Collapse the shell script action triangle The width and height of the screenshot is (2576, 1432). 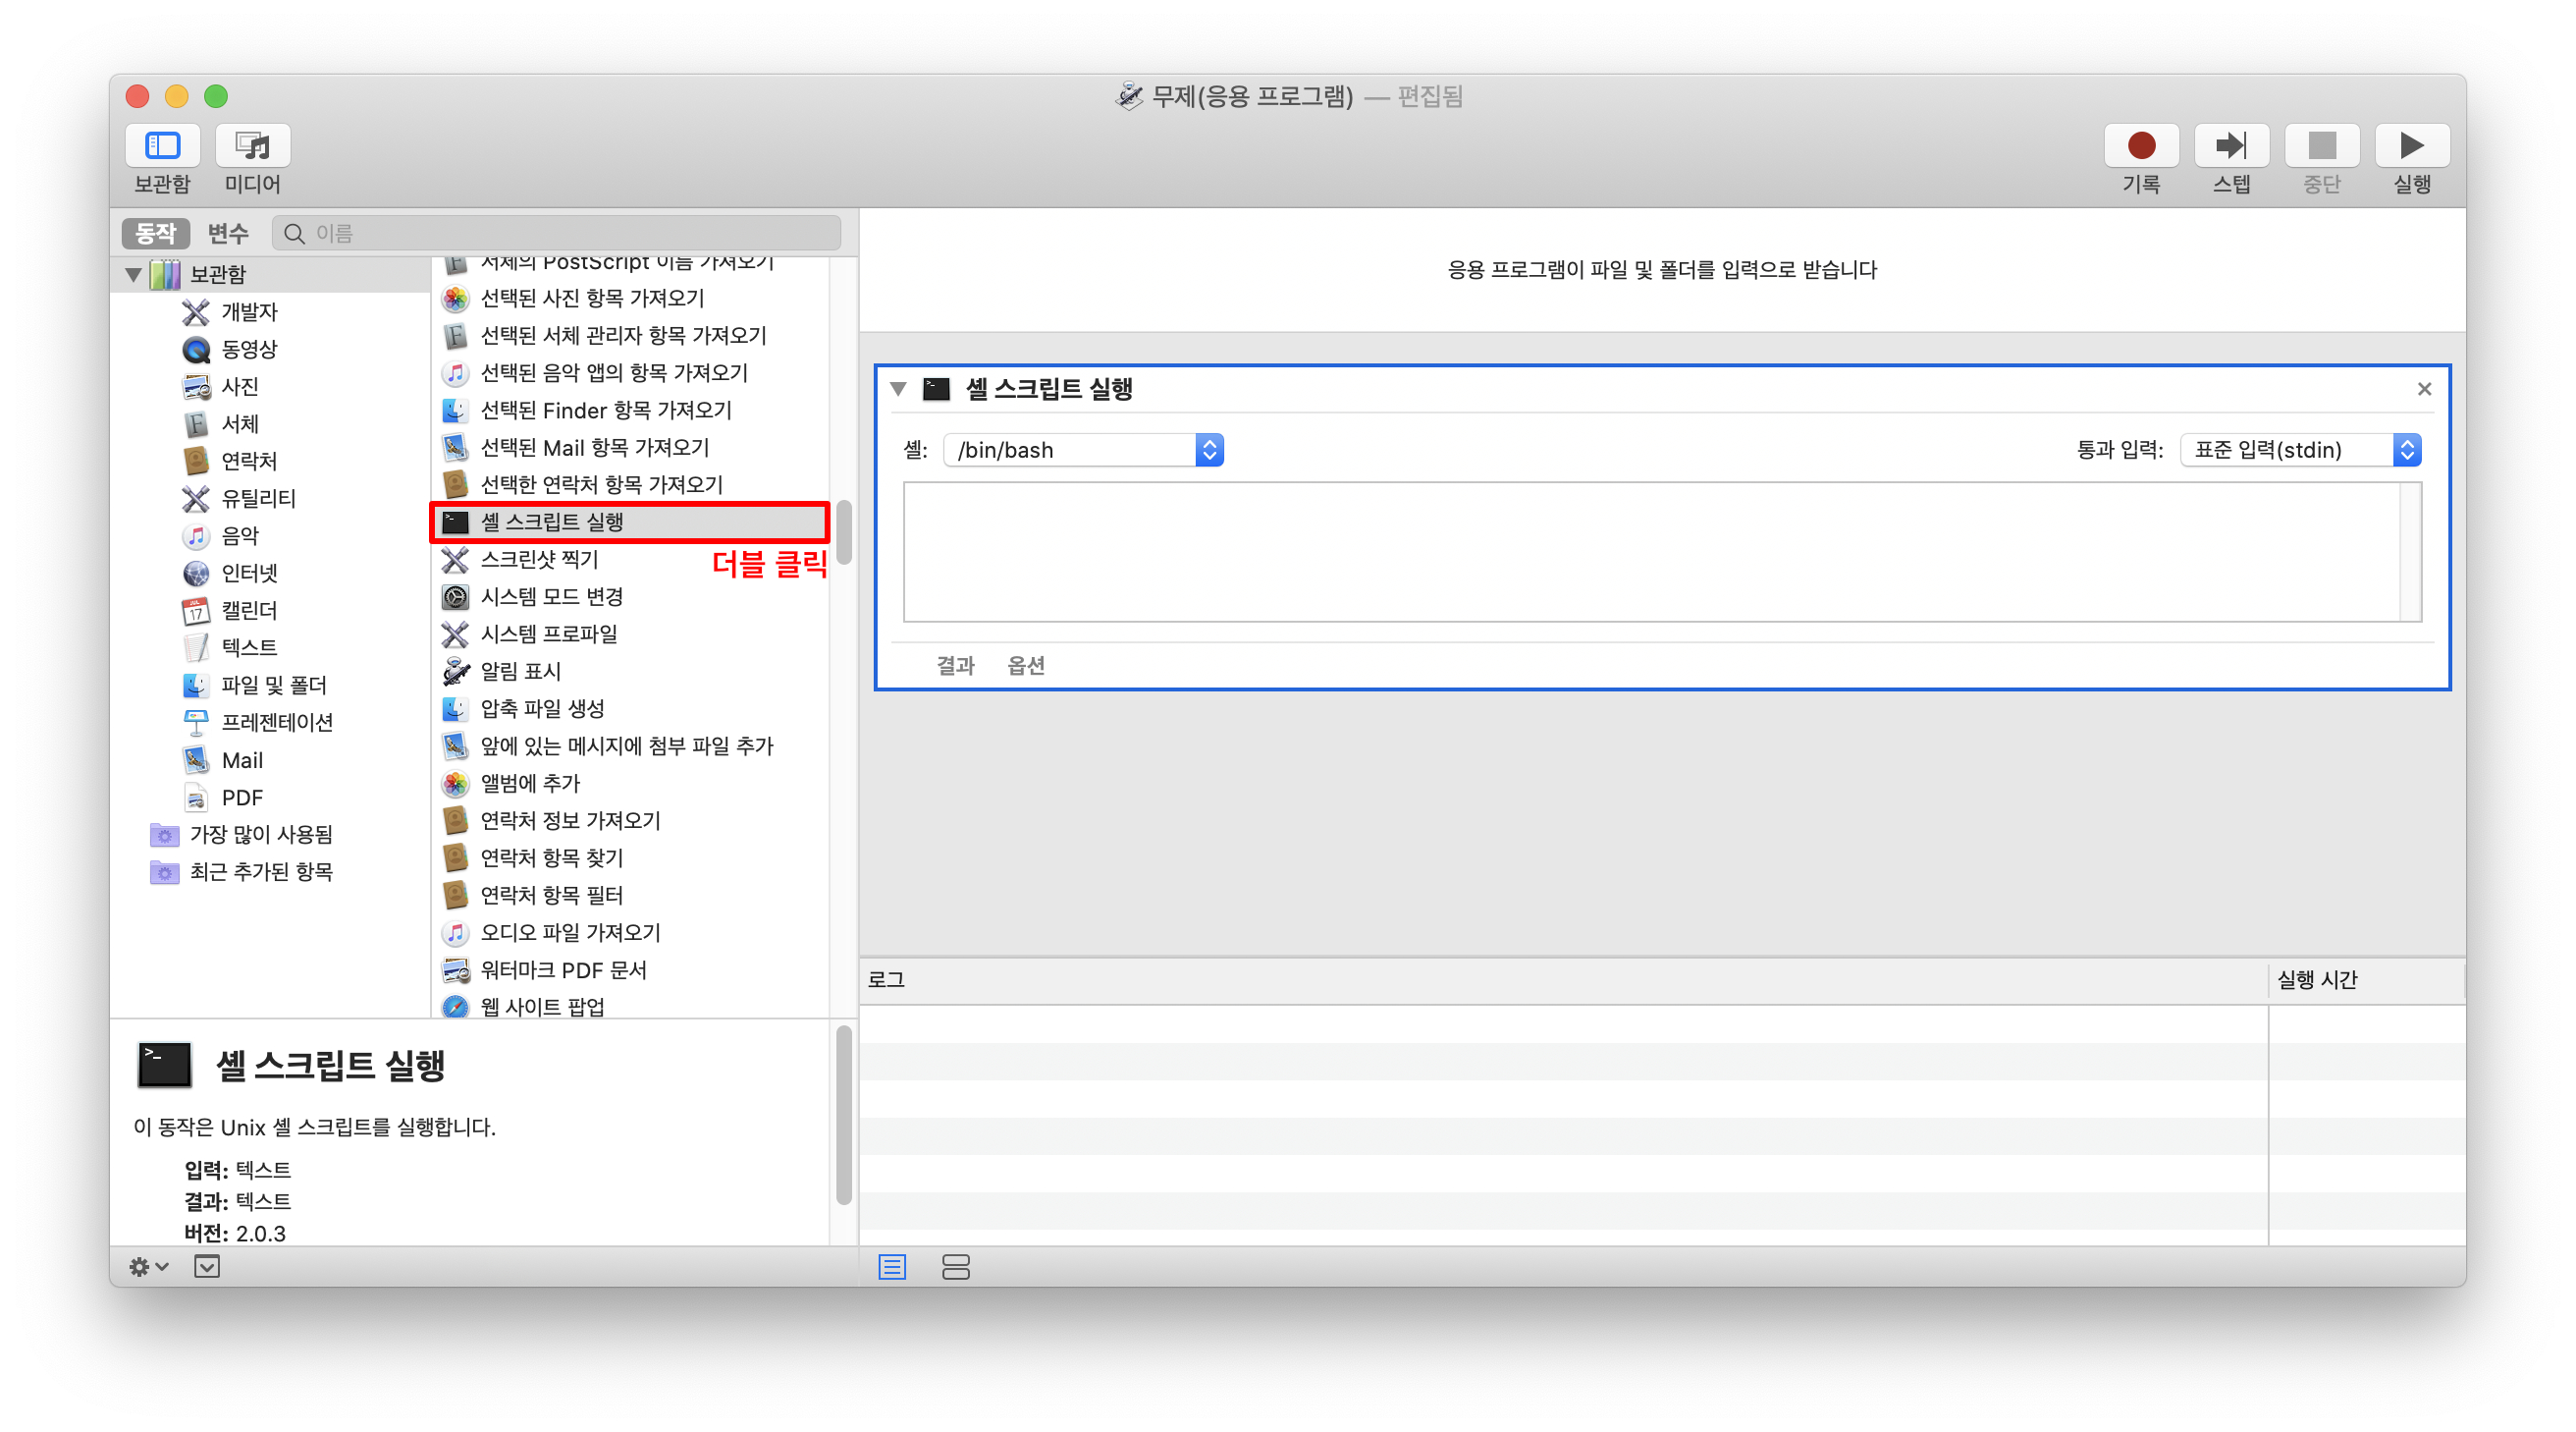tap(898, 389)
